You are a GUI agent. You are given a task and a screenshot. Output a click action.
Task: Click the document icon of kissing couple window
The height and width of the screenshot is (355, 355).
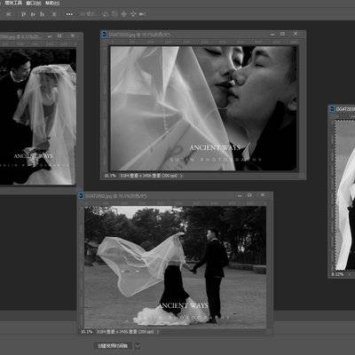[x=104, y=35]
